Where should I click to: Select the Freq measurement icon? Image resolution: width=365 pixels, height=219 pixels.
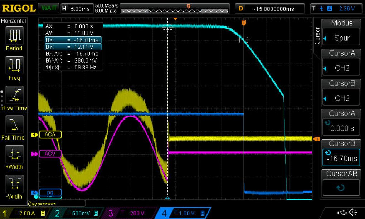[14, 65]
